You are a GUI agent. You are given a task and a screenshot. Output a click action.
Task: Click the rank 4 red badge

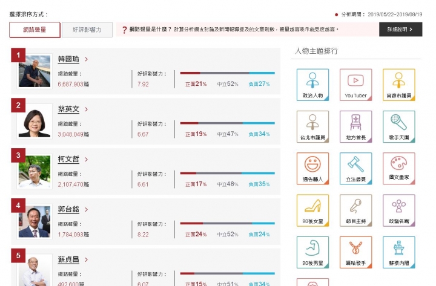(18, 206)
